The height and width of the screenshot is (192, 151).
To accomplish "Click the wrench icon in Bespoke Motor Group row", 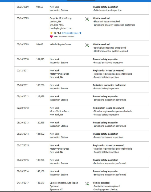I will 87,19.
